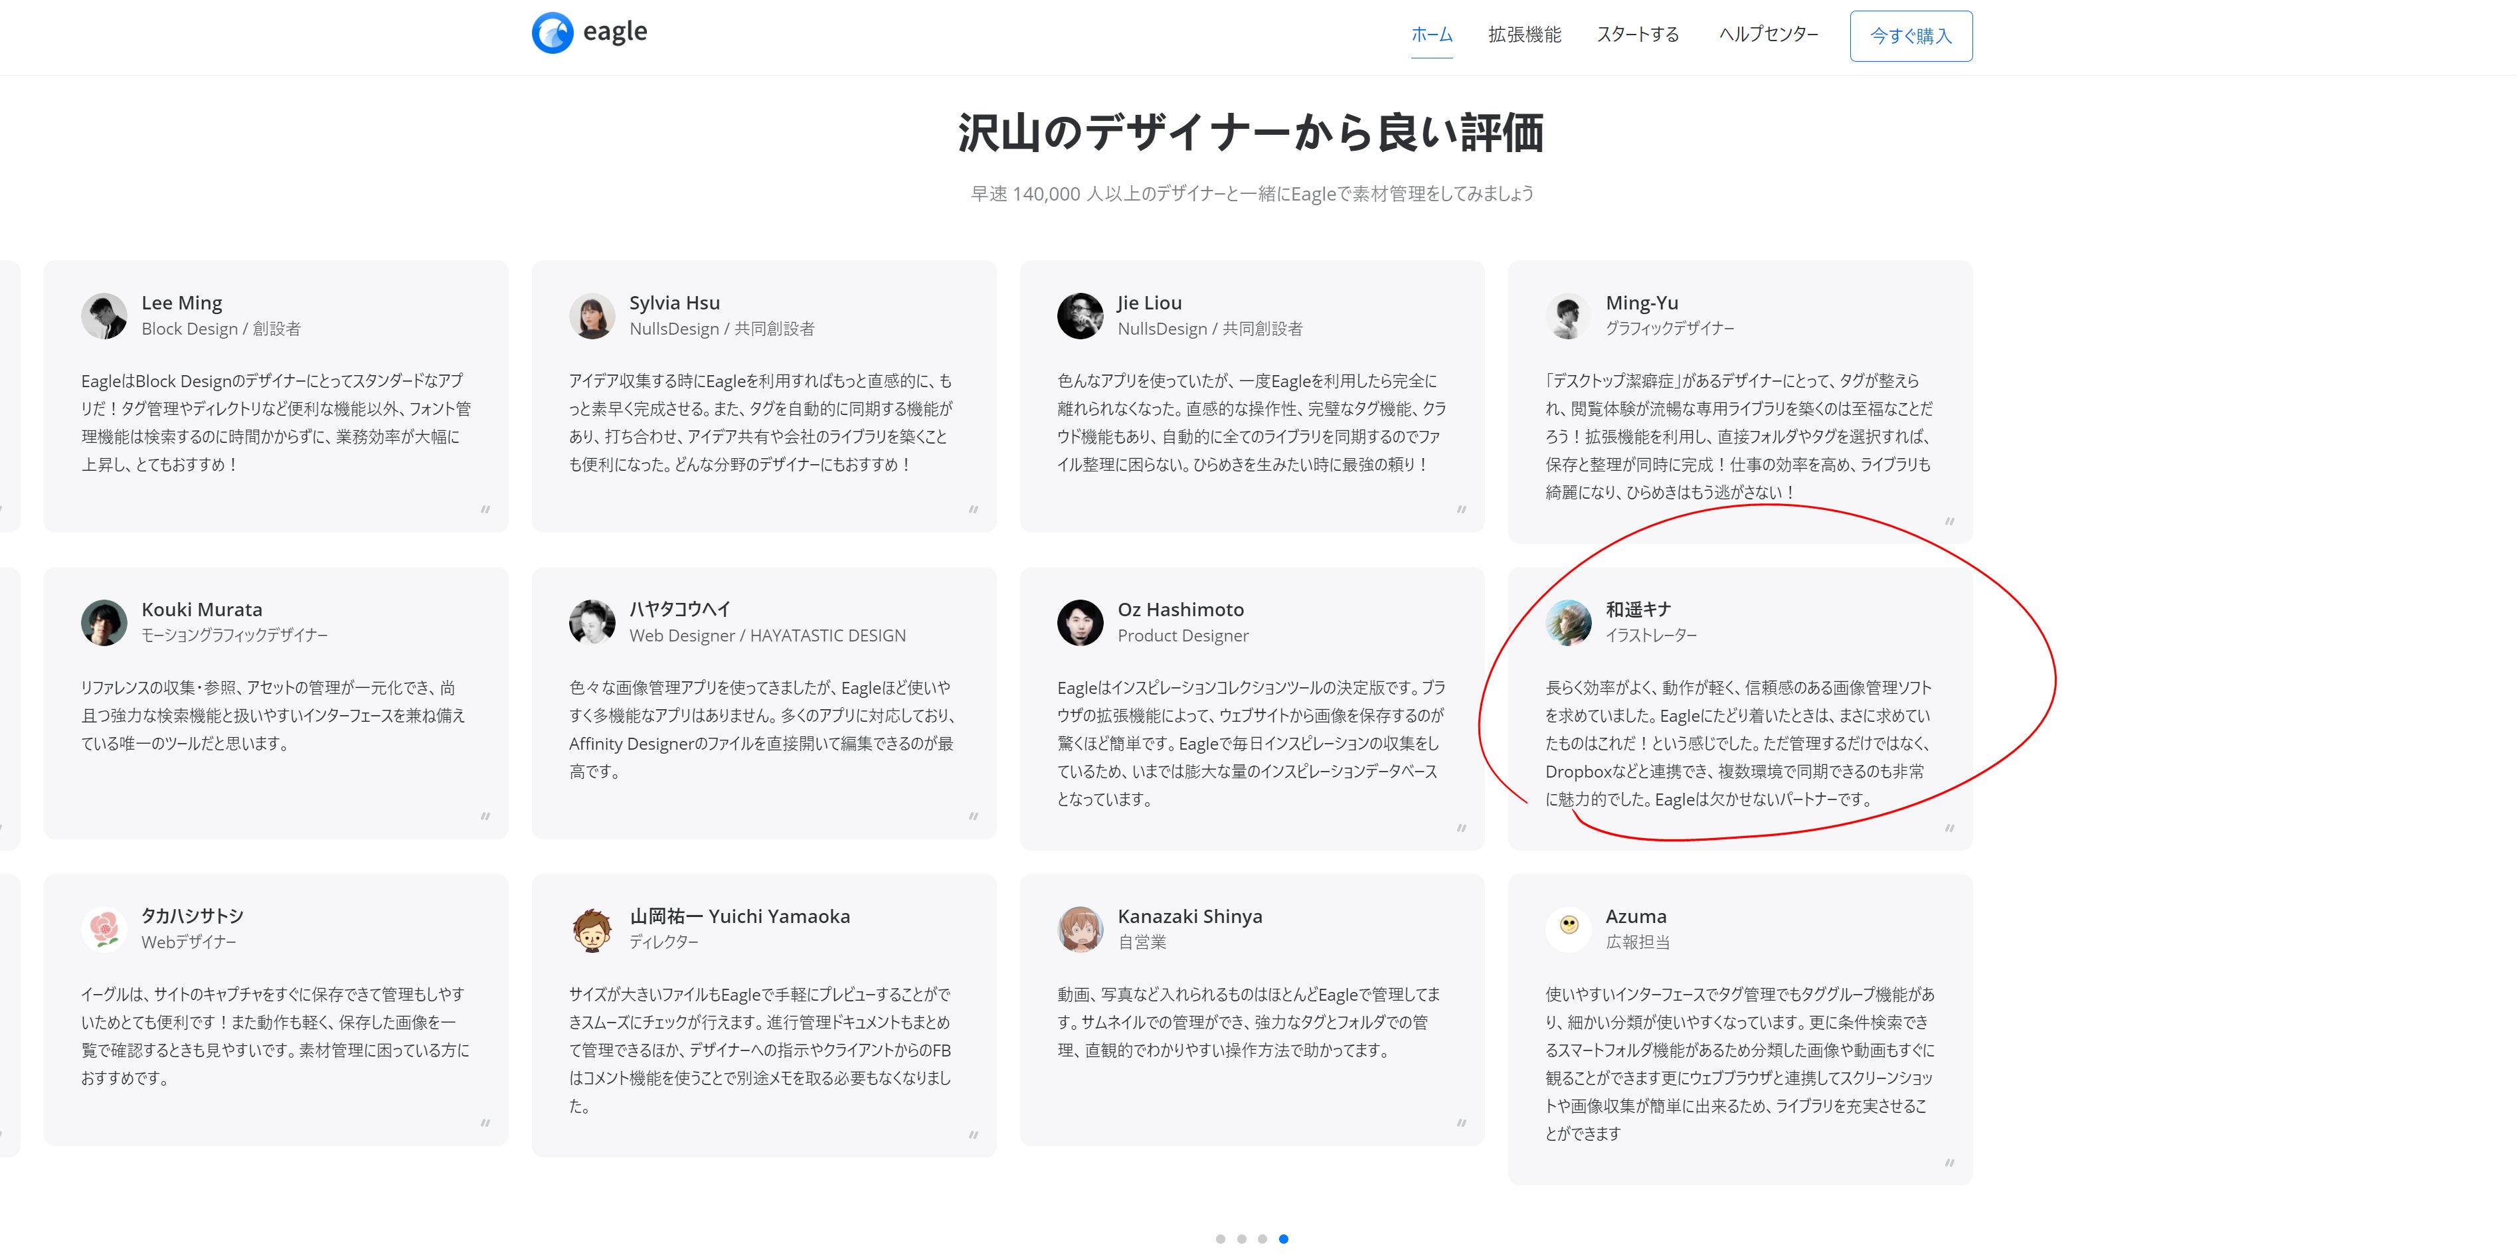Click the quote mark on Lee Ming card
This screenshot has height=1257, width=2517.
click(485, 510)
